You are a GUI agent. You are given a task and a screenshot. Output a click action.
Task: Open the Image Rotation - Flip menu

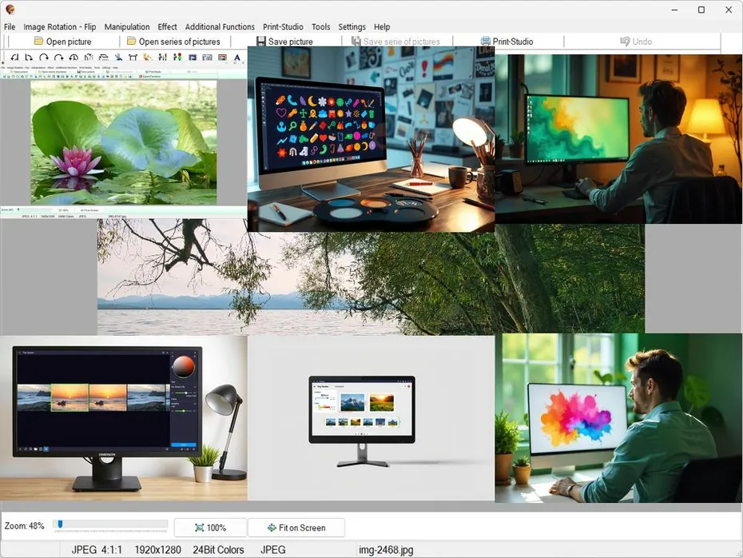point(59,27)
